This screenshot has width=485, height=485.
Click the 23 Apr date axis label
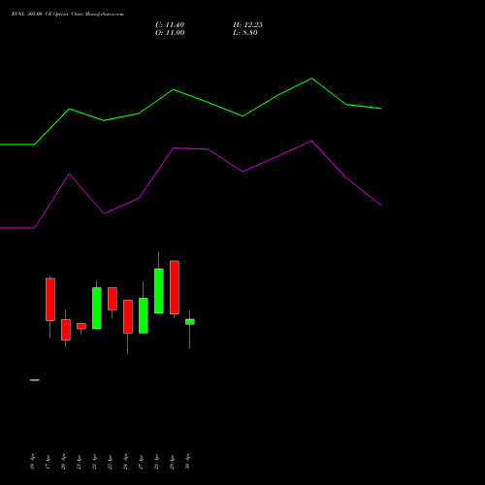pyautogui.click(x=110, y=462)
